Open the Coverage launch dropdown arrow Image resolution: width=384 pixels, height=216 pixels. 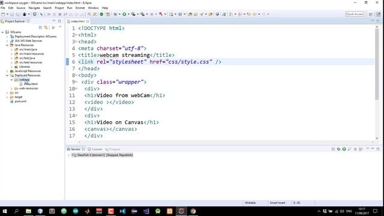pos(137,14)
